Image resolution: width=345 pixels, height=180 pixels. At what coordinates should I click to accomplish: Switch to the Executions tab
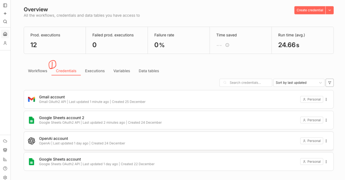95,71
